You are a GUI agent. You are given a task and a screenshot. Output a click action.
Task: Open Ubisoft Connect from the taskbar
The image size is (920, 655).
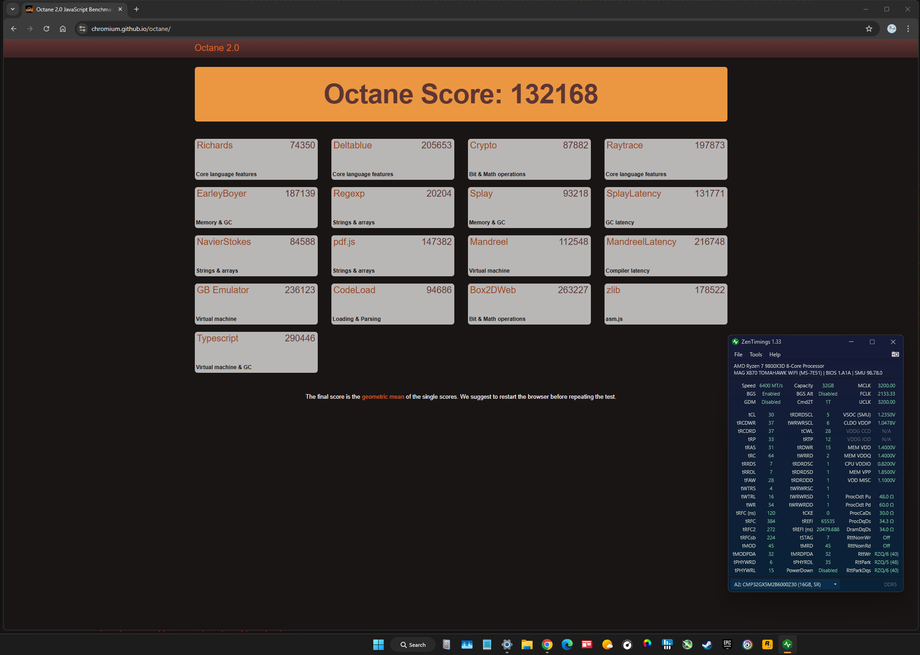pyautogui.click(x=747, y=645)
